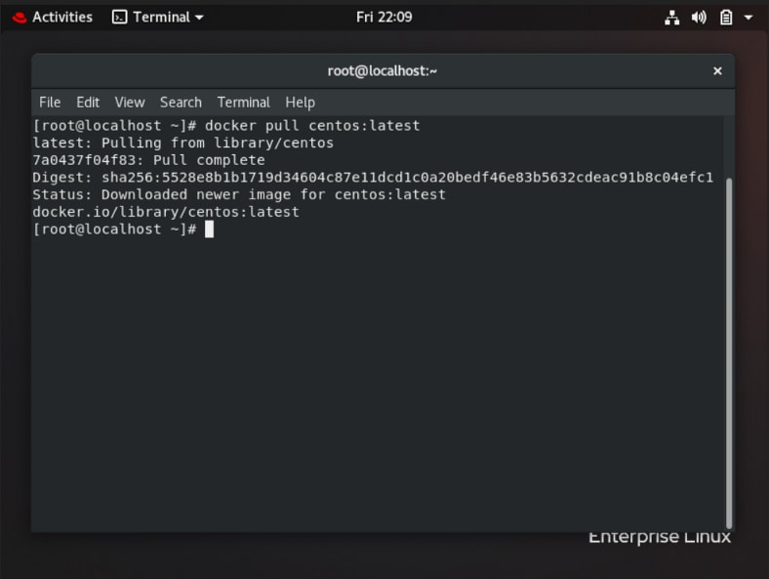Open the View menu

(130, 103)
